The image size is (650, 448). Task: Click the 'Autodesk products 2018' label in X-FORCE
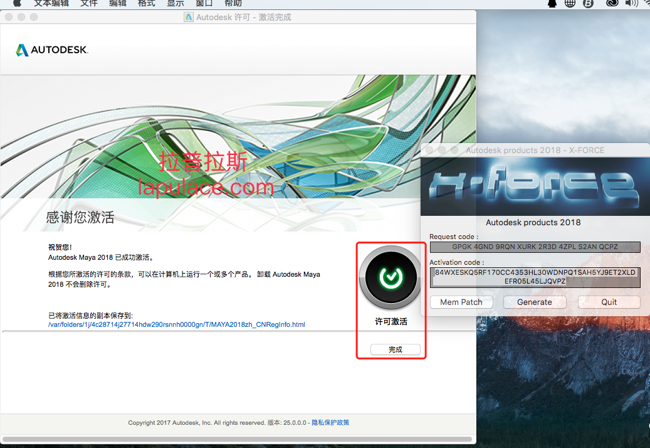(533, 222)
